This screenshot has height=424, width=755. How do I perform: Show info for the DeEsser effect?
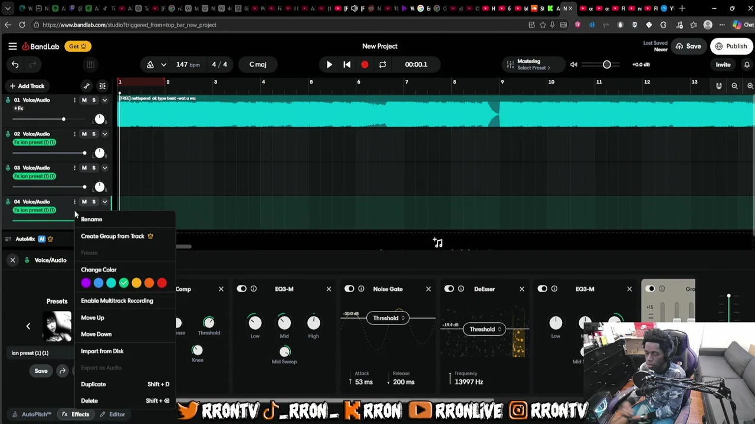tap(461, 289)
